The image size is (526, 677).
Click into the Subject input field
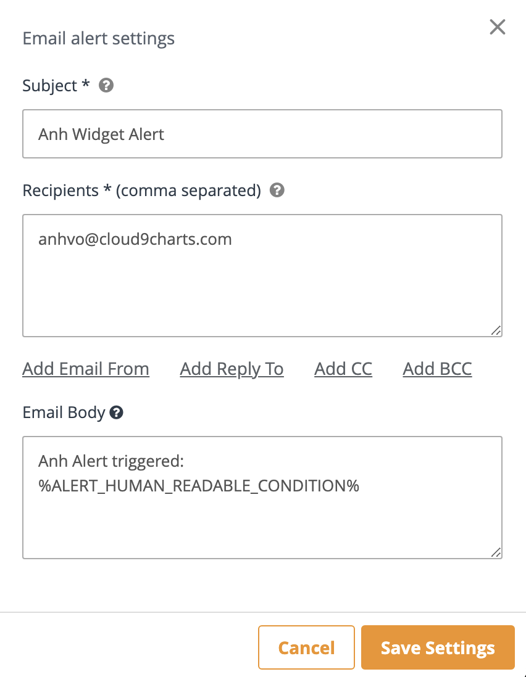262,134
